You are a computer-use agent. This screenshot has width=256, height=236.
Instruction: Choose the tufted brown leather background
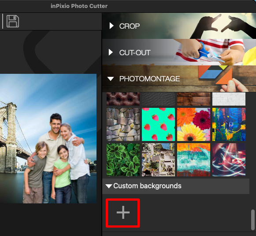pos(123,99)
